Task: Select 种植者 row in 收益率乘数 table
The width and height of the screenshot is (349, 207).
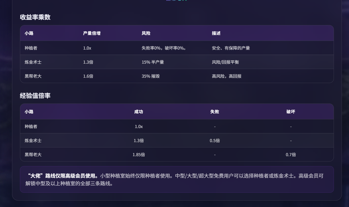Action: tap(31, 48)
